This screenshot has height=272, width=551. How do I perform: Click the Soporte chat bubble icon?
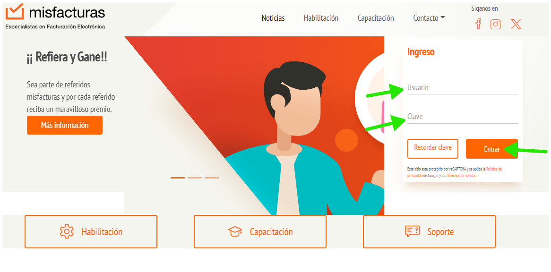412,232
